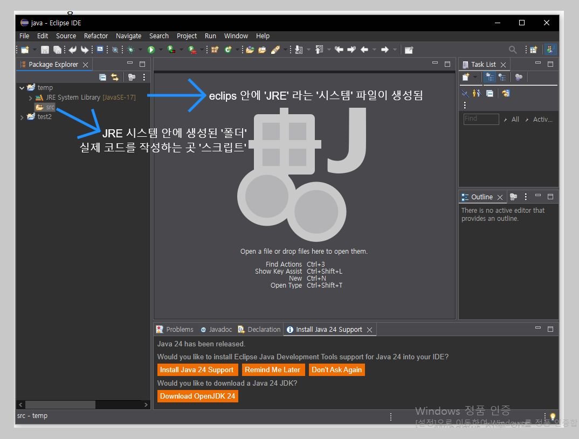Open Package Explorer View Menu dots

144,77
